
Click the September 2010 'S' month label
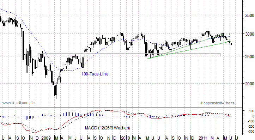173,138
